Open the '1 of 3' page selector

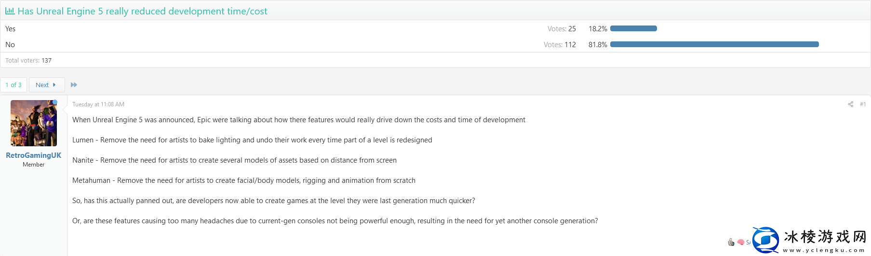13,85
